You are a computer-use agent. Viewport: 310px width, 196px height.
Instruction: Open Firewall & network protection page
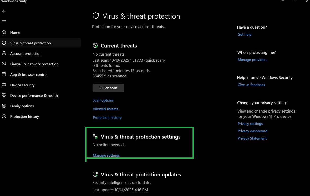34,64
